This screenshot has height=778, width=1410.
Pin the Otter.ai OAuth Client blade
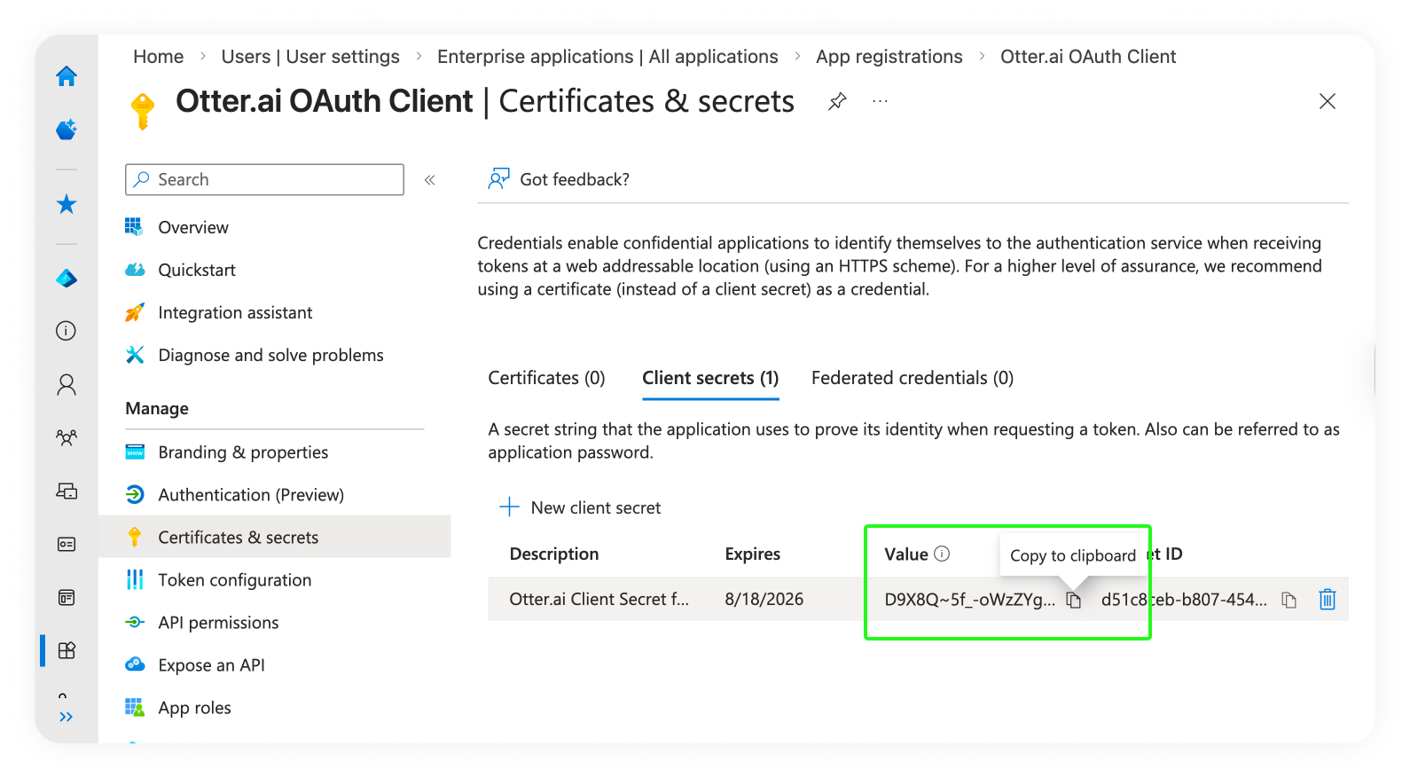click(x=836, y=102)
